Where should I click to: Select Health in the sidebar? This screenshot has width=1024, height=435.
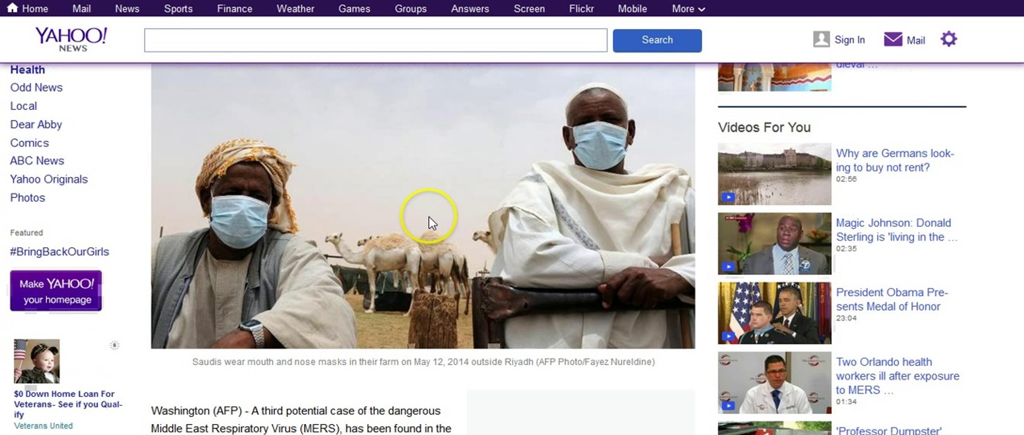(x=27, y=69)
